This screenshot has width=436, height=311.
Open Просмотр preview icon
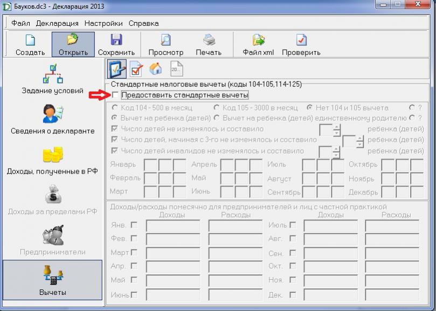point(165,44)
